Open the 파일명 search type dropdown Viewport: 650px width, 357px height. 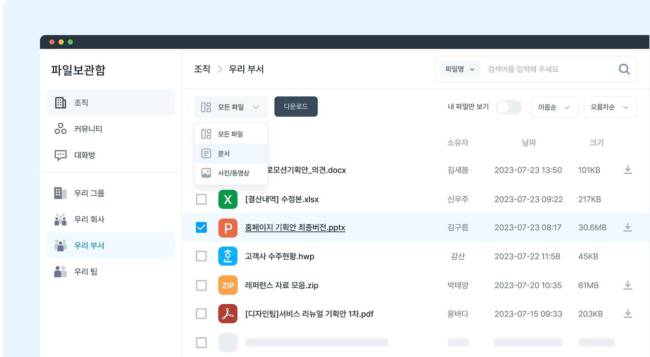[460, 69]
